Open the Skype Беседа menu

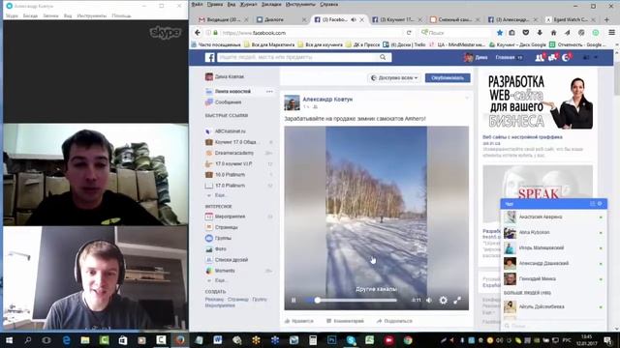click(30, 15)
